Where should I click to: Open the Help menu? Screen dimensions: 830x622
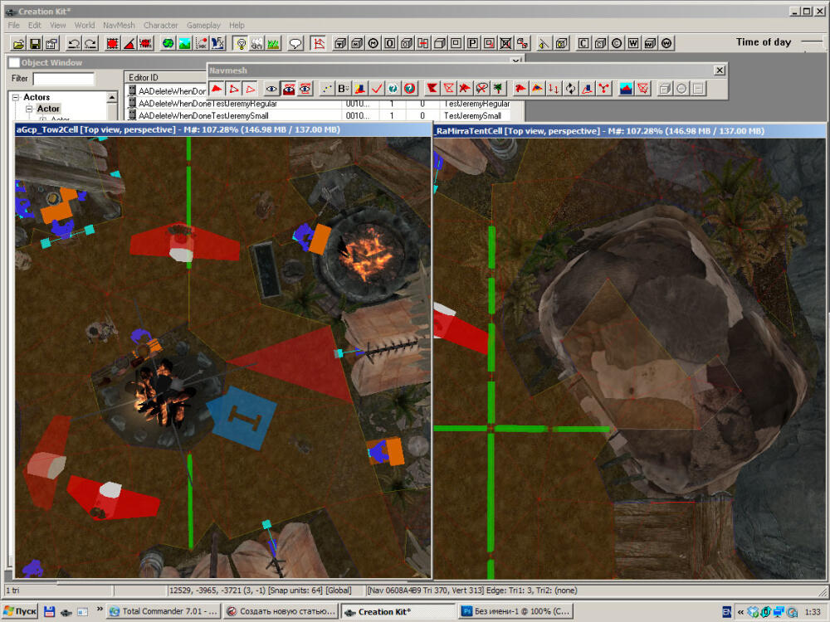click(x=237, y=25)
